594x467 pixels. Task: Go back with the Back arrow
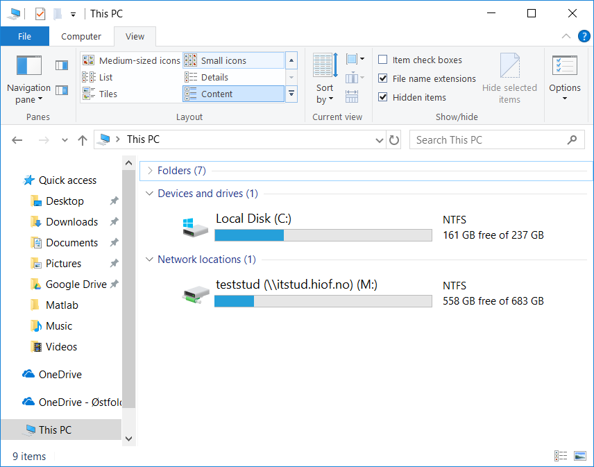(x=17, y=140)
